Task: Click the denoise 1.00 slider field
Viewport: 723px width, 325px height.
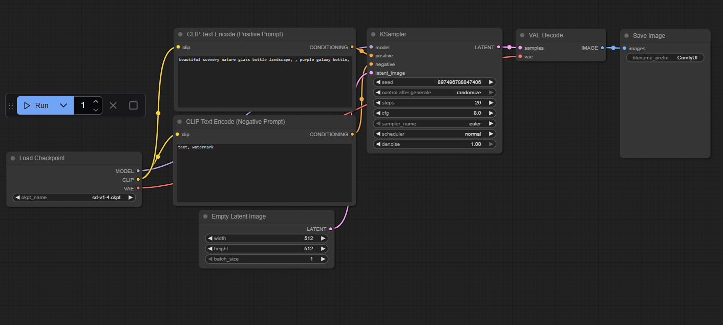Action: coord(435,144)
